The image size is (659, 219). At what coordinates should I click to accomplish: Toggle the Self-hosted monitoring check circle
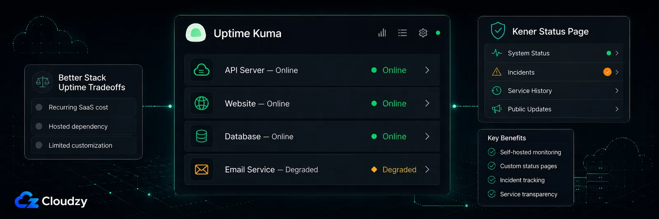coord(491,152)
